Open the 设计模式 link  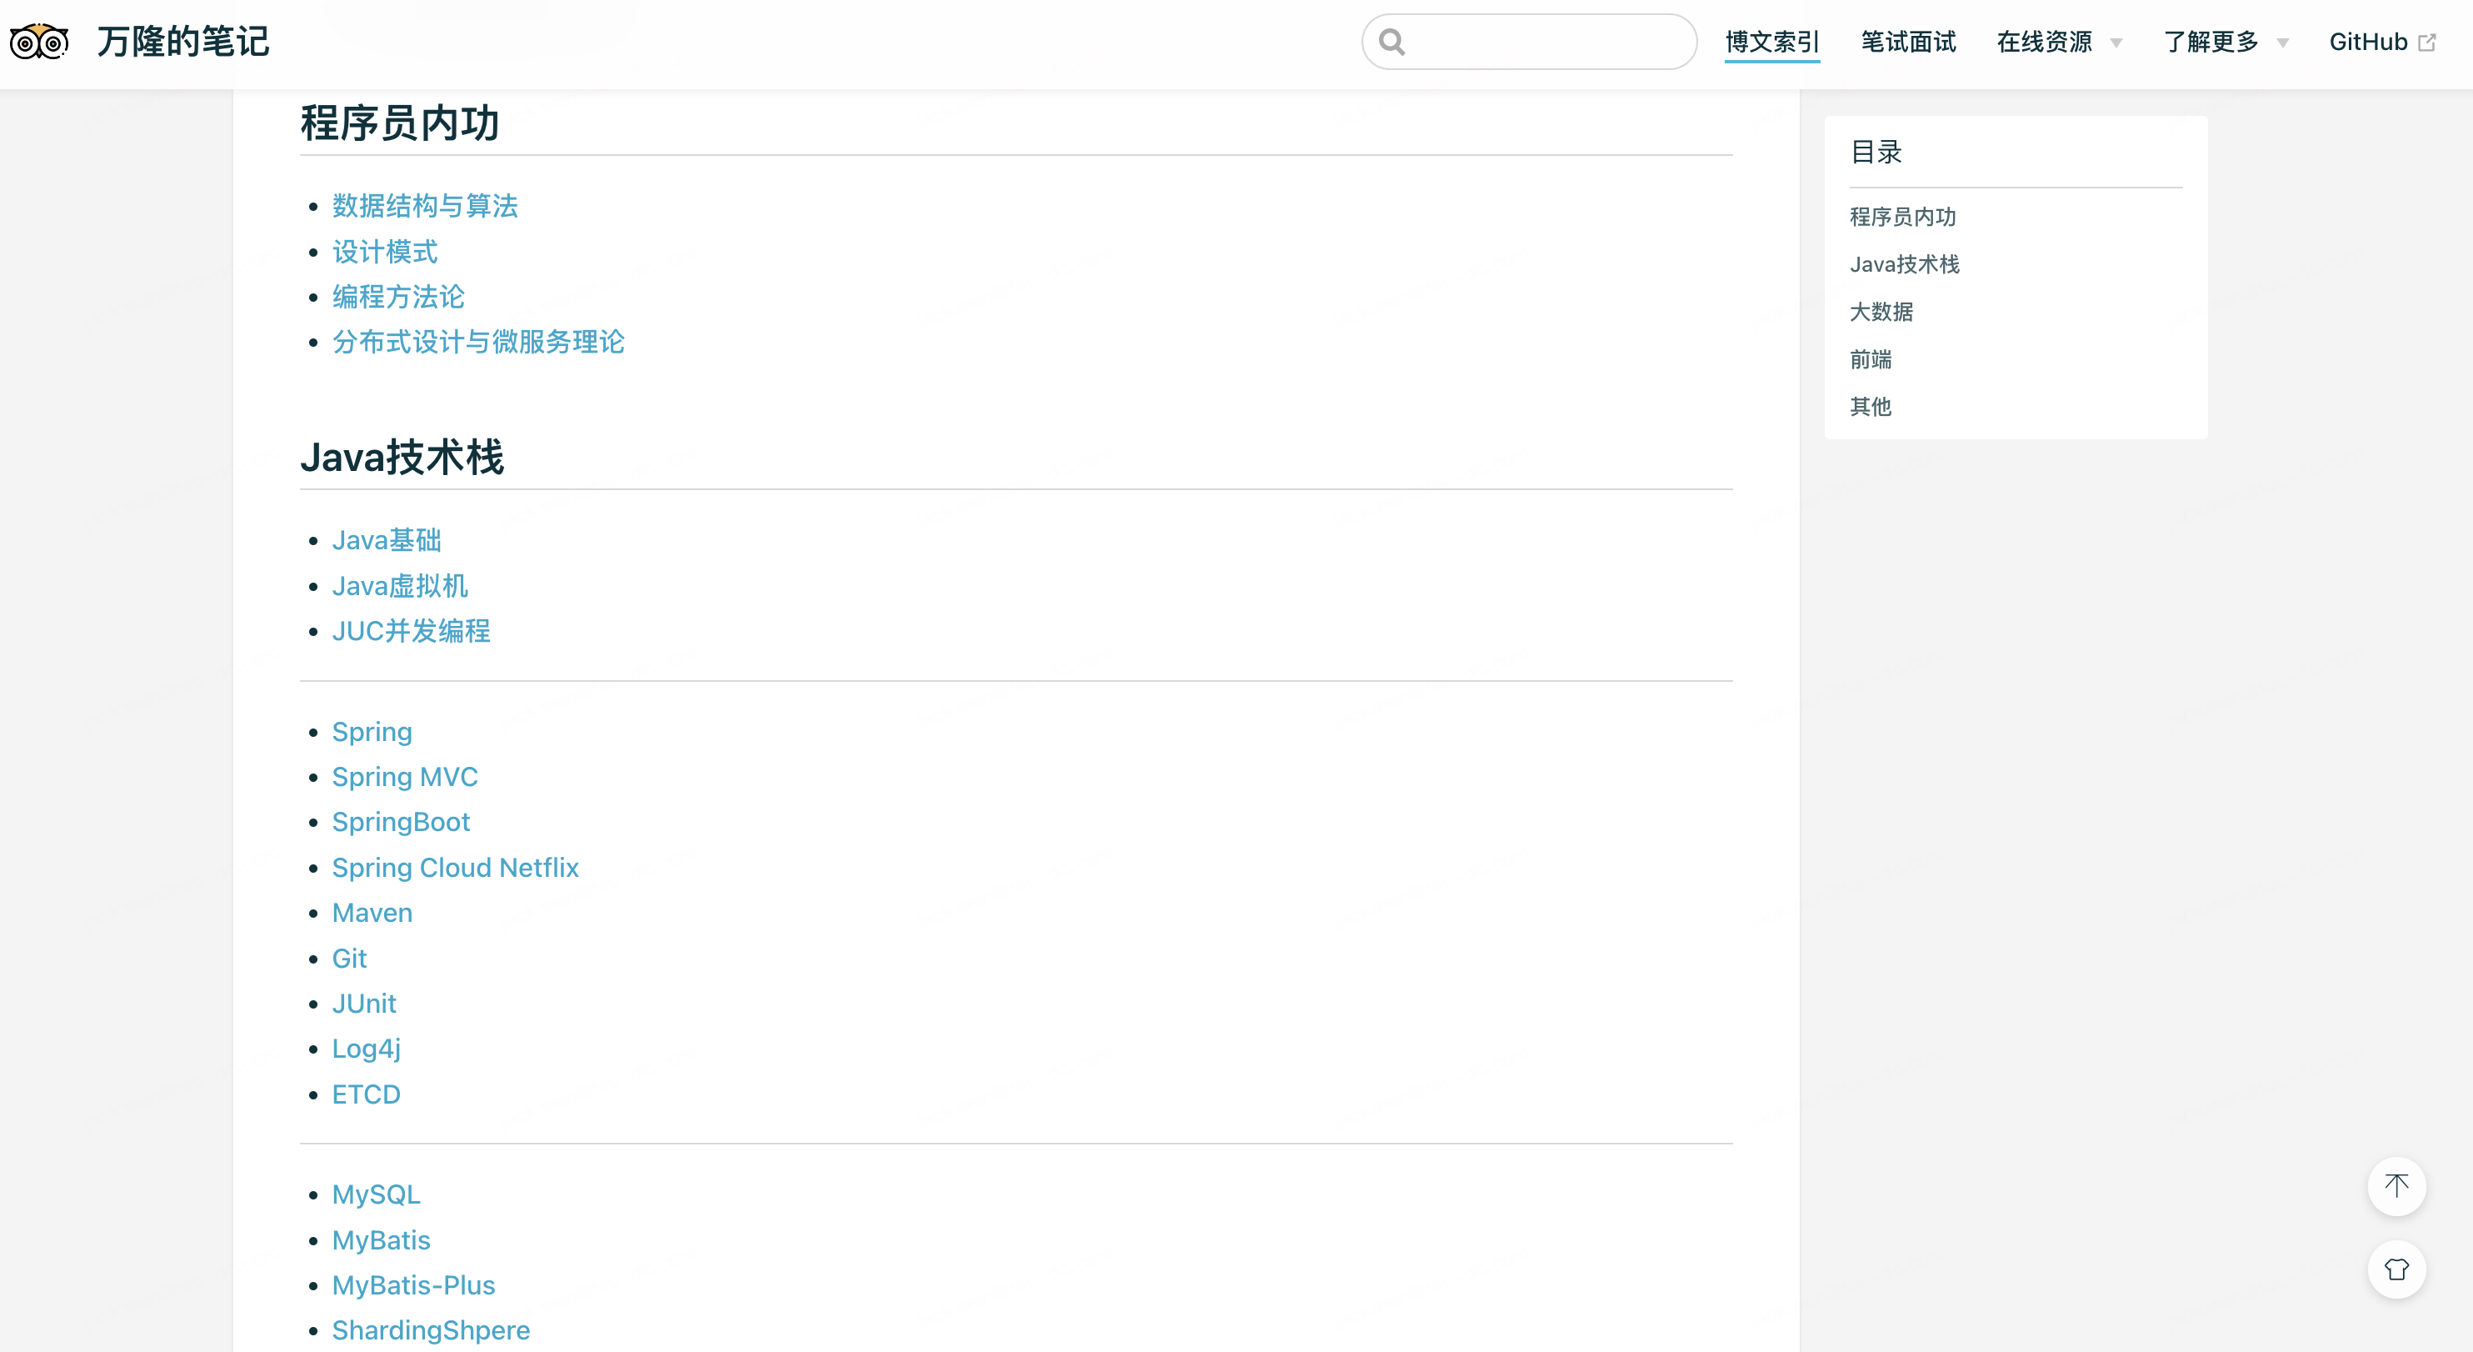pyautogui.click(x=385, y=252)
